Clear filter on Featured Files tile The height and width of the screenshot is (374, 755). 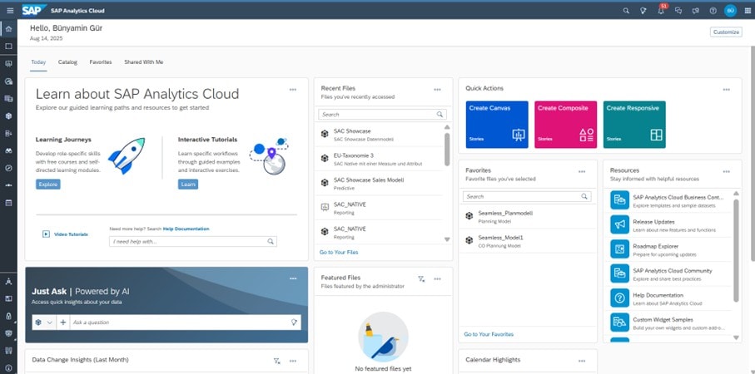[421, 278]
